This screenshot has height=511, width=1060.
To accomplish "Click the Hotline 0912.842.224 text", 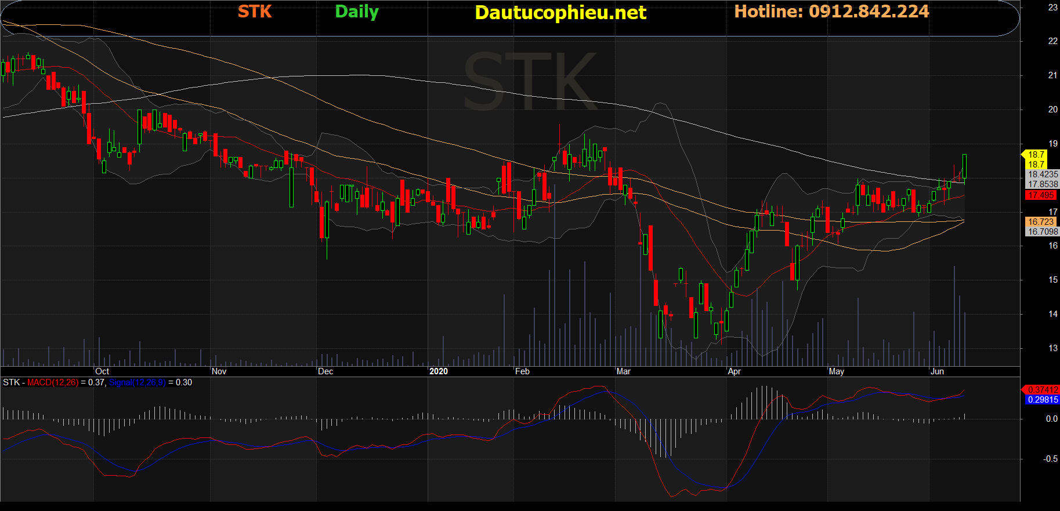I will (x=831, y=12).
